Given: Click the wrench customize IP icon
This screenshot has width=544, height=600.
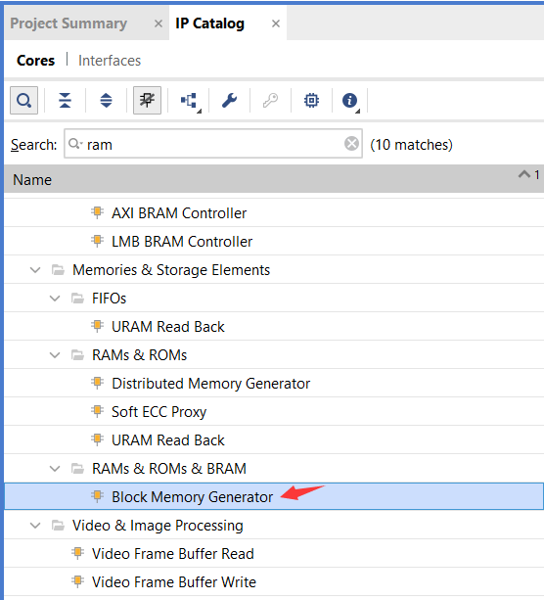Looking at the screenshot, I should pyautogui.click(x=229, y=101).
